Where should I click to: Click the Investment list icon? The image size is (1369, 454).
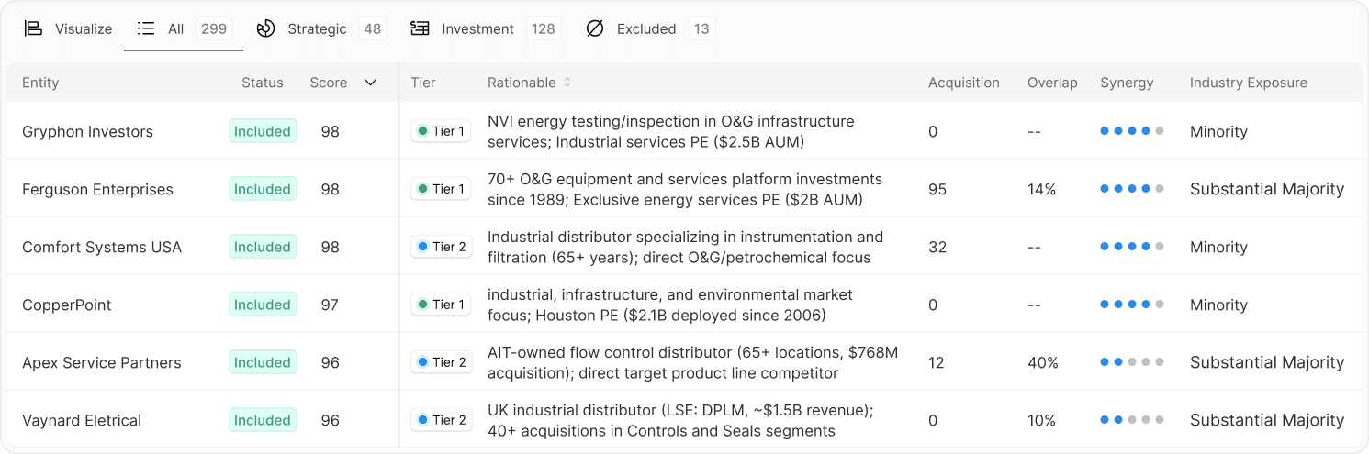point(420,28)
